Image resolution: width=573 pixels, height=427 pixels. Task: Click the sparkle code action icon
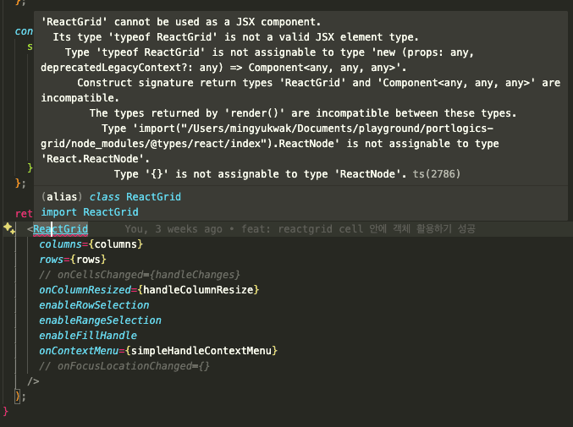point(8,228)
